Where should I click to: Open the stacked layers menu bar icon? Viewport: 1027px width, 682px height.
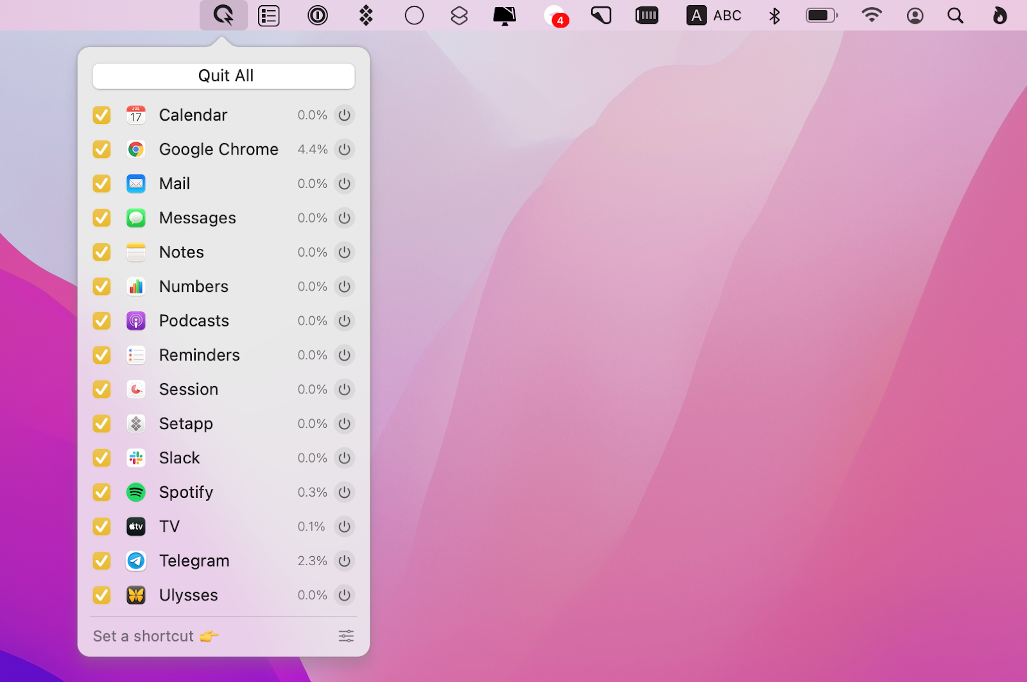(460, 15)
